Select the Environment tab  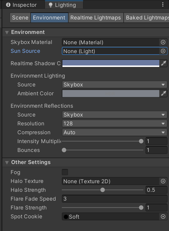[49, 18]
